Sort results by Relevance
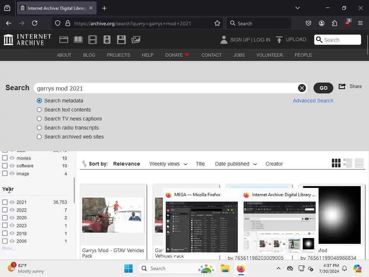 pyautogui.click(x=126, y=164)
